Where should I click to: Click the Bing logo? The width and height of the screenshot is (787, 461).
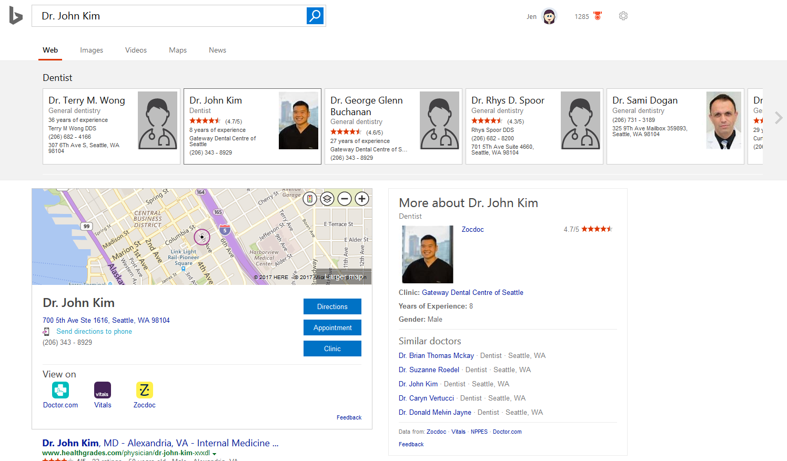point(16,16)
